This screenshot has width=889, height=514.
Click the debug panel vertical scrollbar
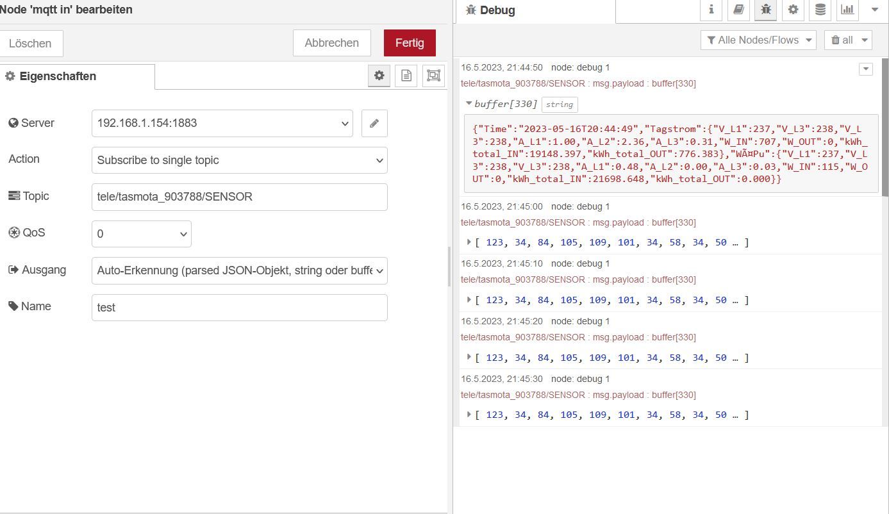tap(885, 128)
